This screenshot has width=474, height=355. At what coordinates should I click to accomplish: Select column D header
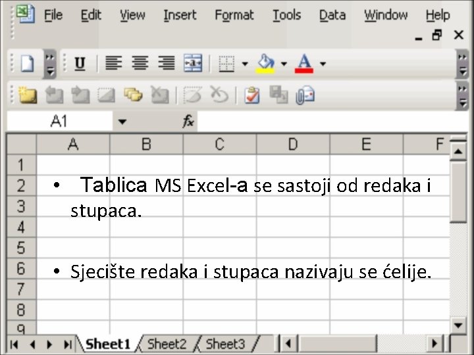pyautogui.click(x=293, y=144)
